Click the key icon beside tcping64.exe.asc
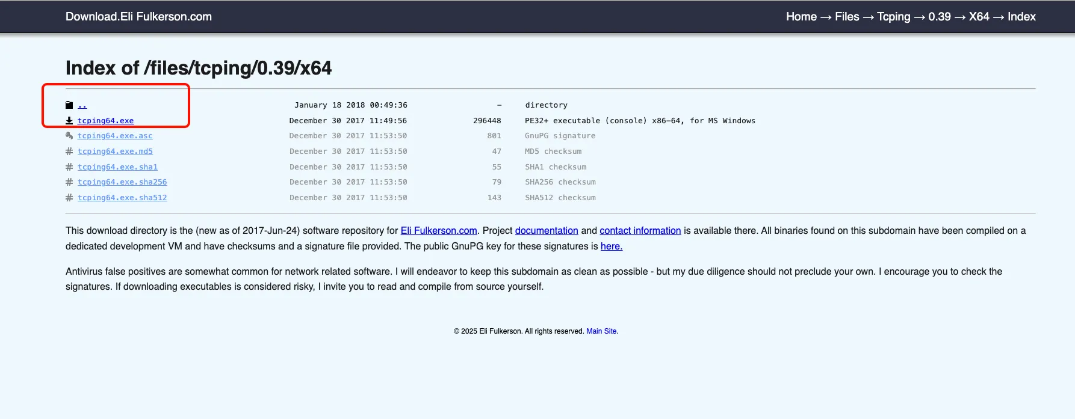 pos(69,136)
